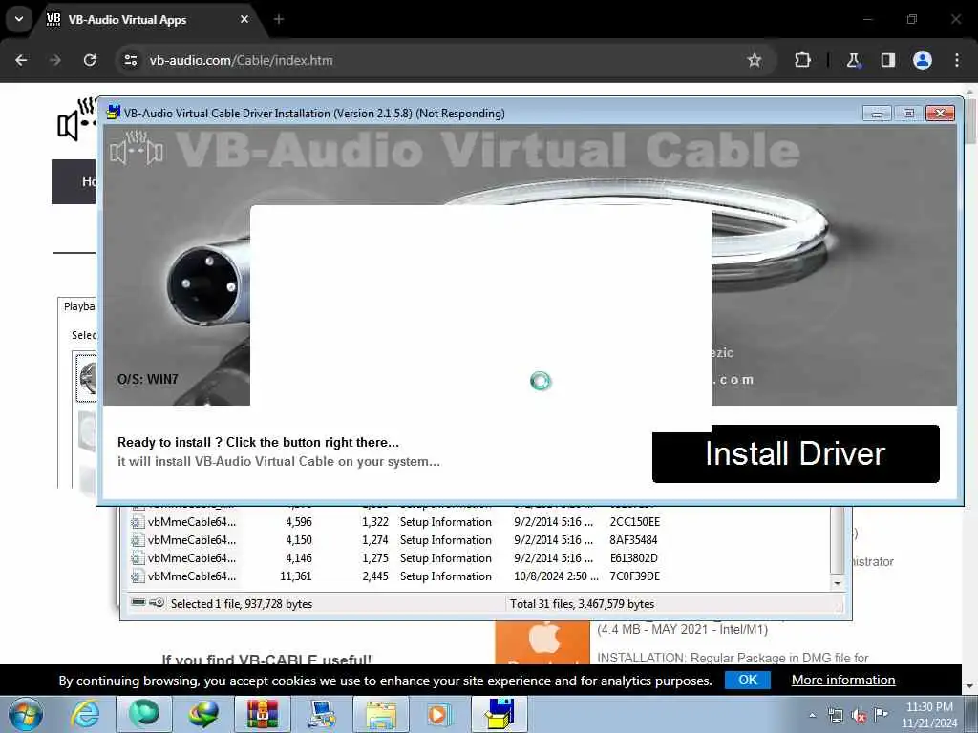
Task: Close the VB-Audio driver installation window
Action: point(940,113)
